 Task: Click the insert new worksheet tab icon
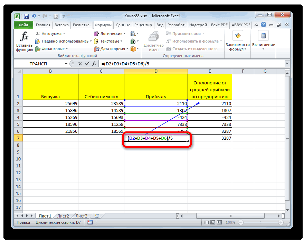tap(97, 216)
